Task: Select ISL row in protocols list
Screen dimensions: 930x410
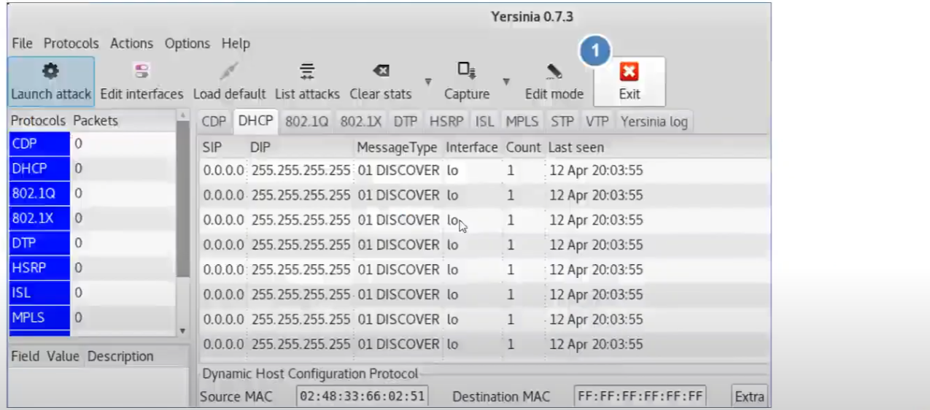Action: point(92,293)
